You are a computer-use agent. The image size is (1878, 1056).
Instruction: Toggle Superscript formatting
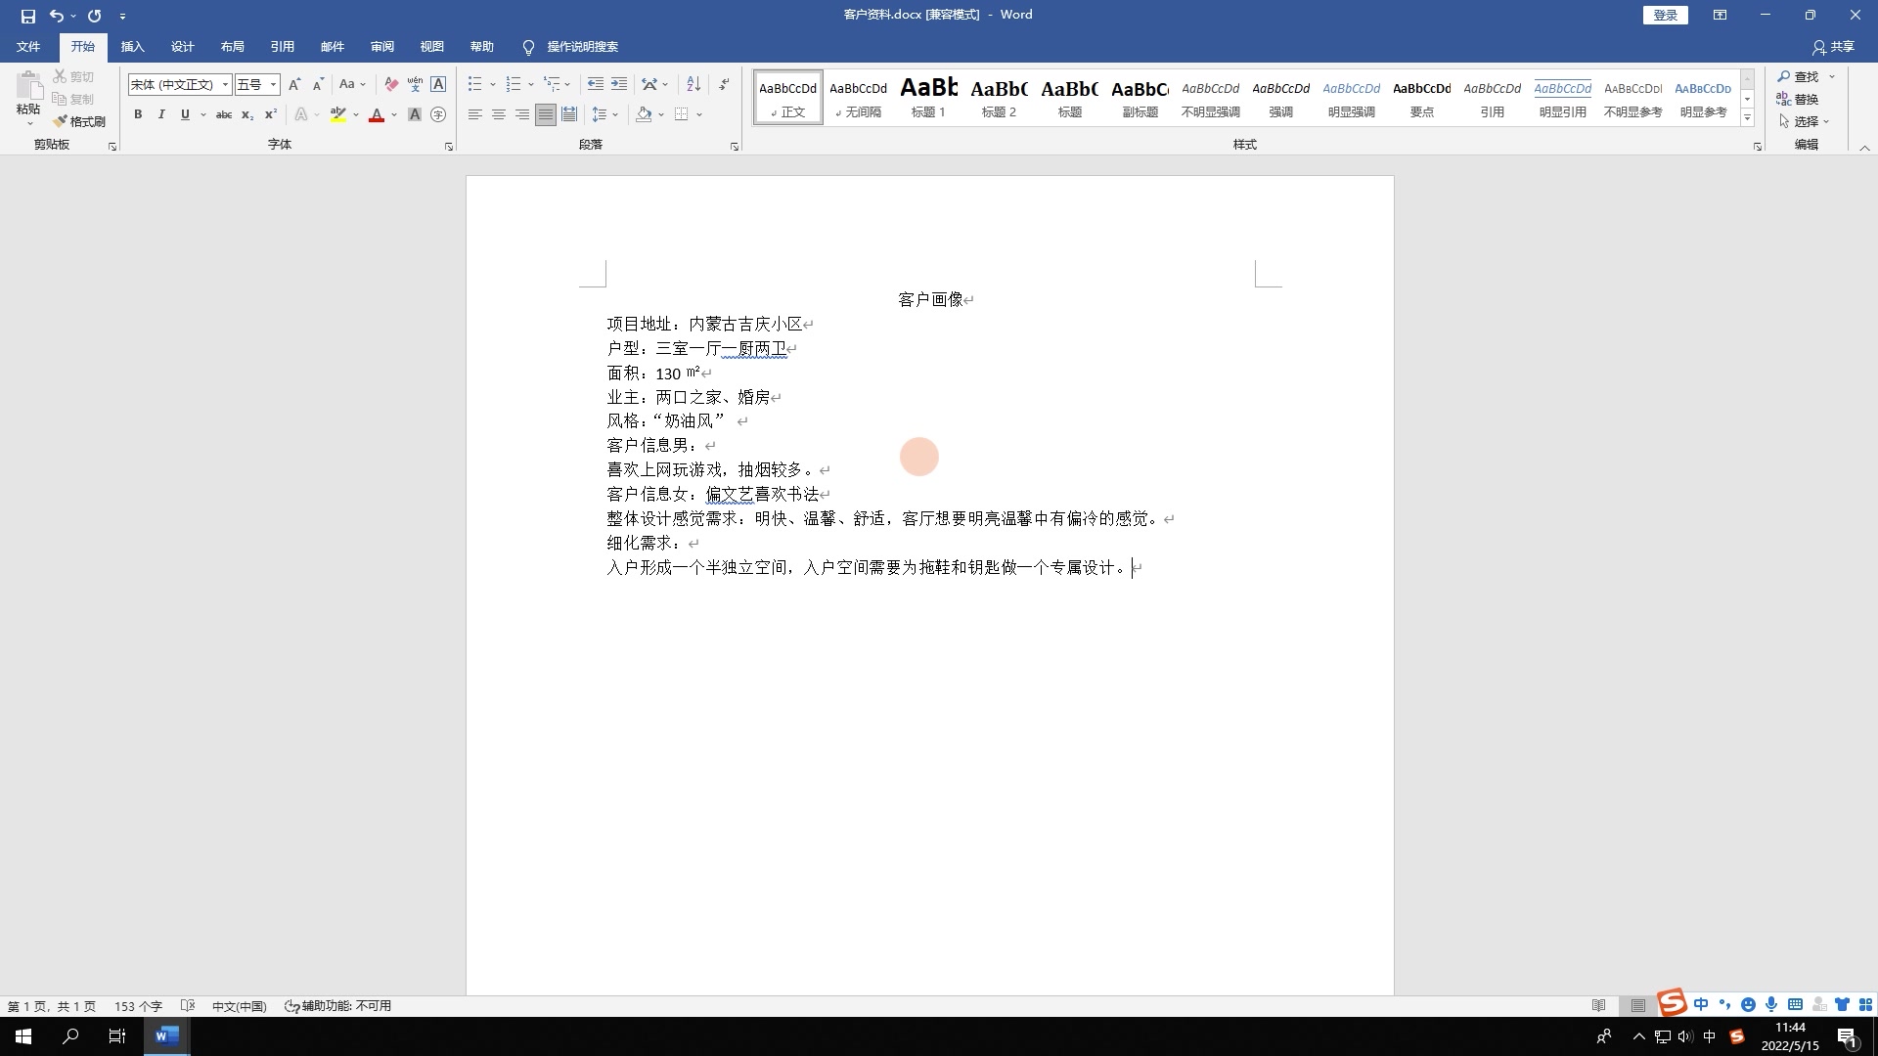point(271,114)
